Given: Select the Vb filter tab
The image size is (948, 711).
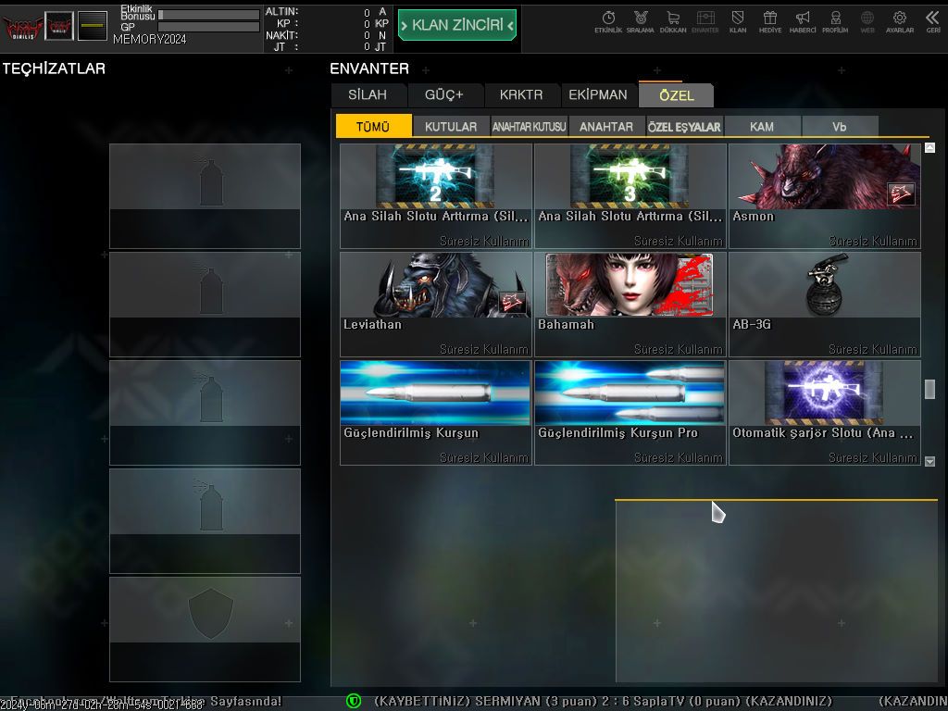Looking at the screenshot, I should (839, 126).
